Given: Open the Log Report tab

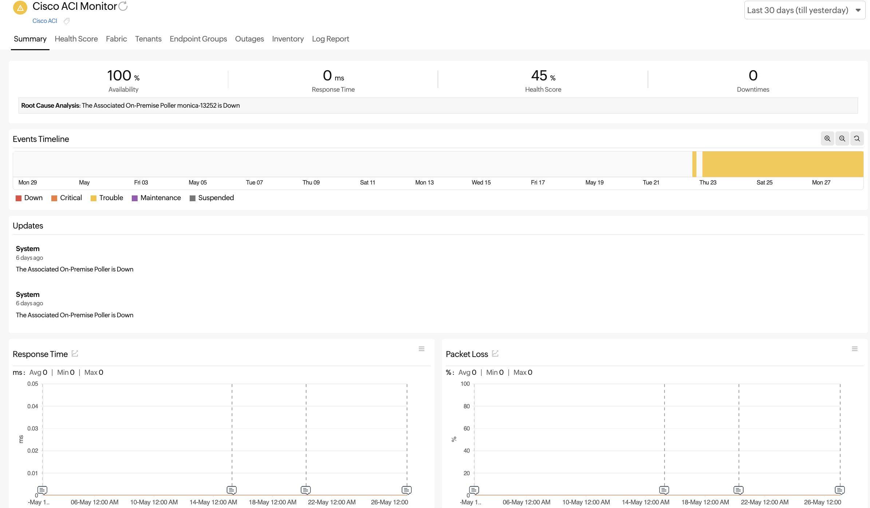Looking at the screenshot, I should 330,39.
